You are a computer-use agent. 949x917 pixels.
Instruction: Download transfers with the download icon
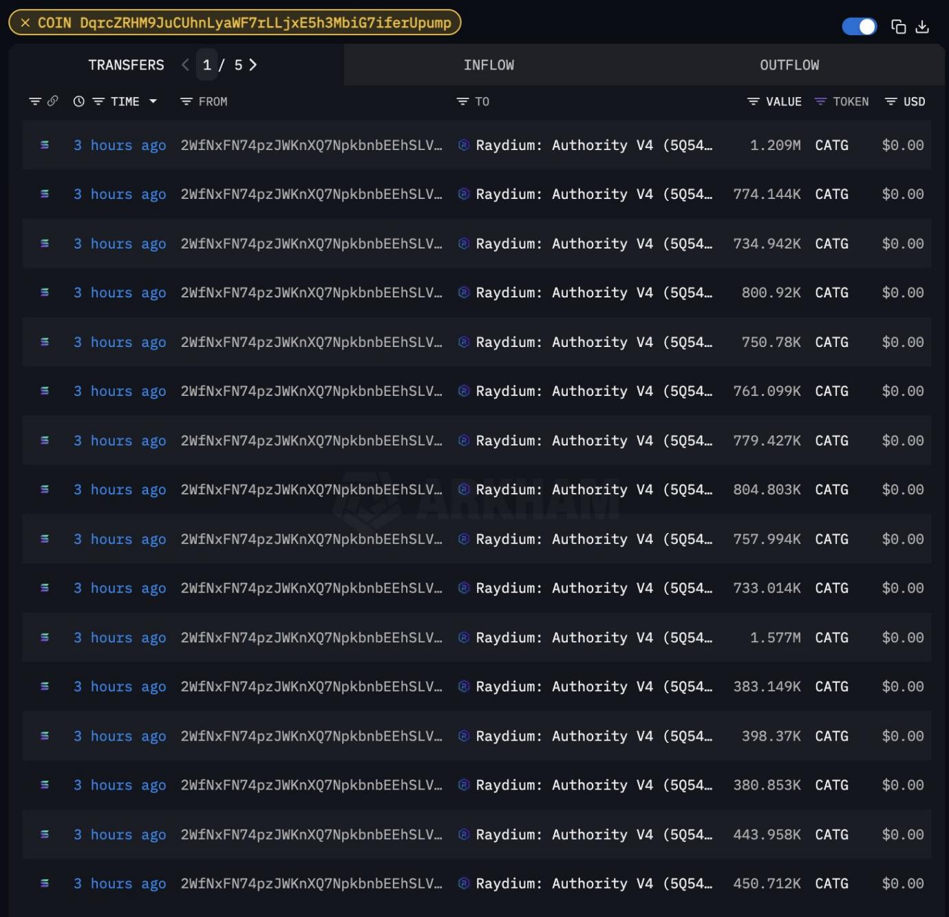[x=923, y=26]
